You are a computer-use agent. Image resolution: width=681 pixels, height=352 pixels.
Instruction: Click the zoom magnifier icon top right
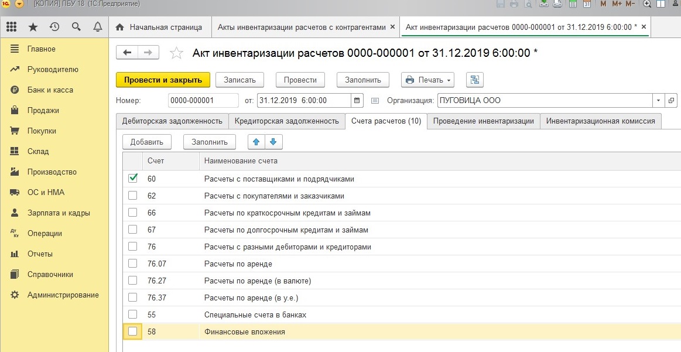[x=646, y=5]
